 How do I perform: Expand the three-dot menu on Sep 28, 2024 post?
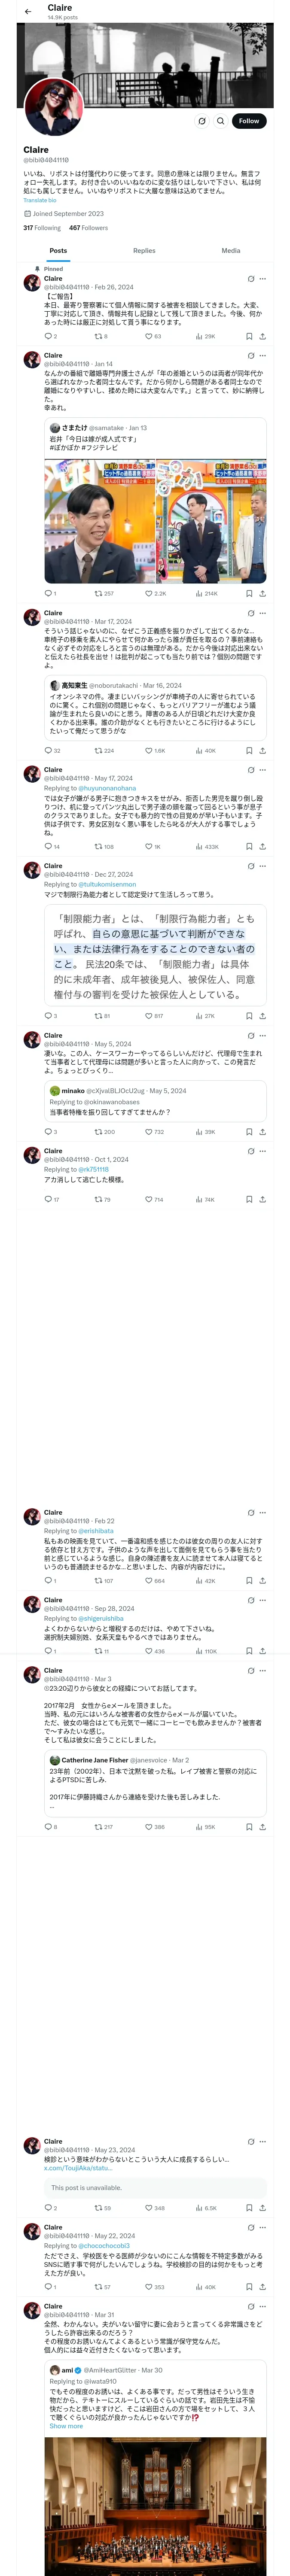(263, 1600)
